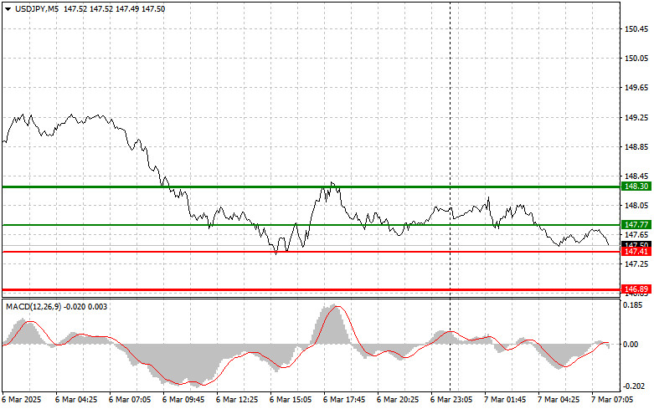The image size is (654, 409).
Task: Click the 150.05 price axis value
Action: (x=636, y=59)
